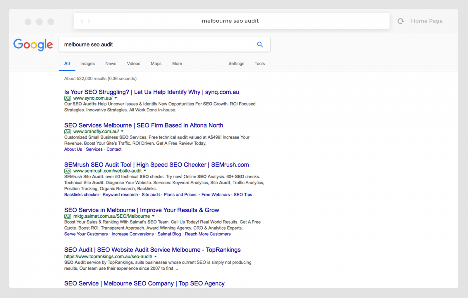This screenshot has width=468, height=298.
Task: Click the 'About 532,000 results' text
Action: (x=100, y=79)
